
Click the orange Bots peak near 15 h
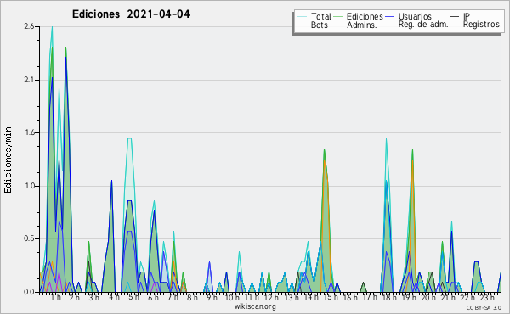325,160
